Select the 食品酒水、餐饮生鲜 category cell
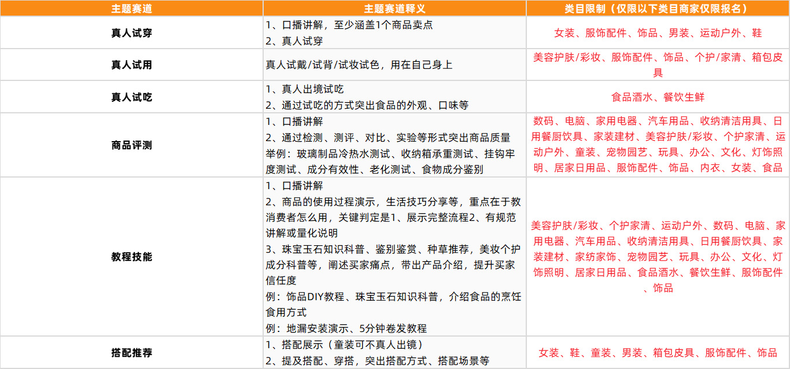 658,97
